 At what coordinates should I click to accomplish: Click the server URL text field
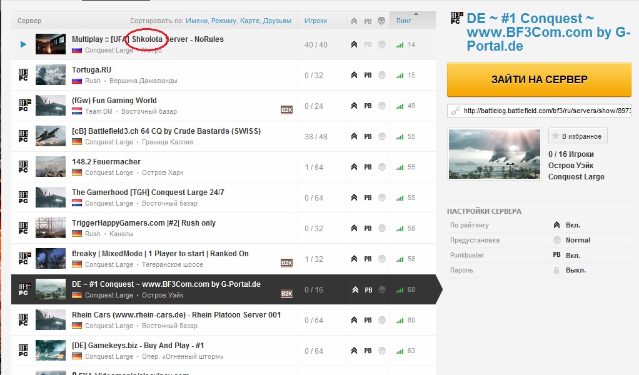coord(546,111)
